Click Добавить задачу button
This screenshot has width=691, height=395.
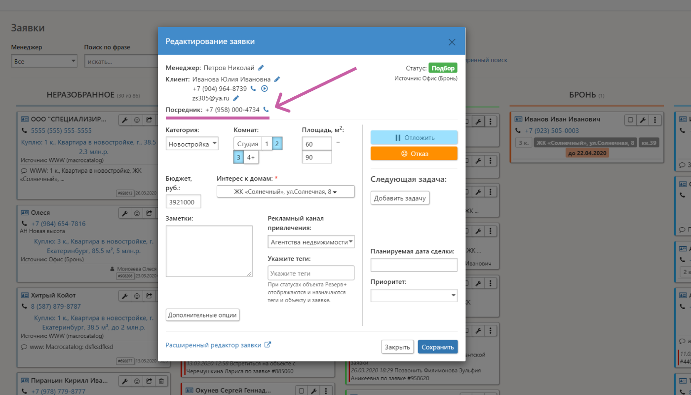coord(400,198)
